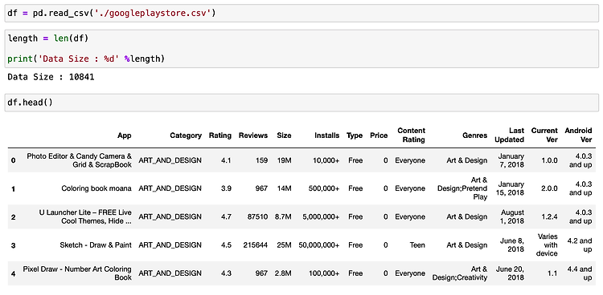This screenshot has width=603, height=295.
Task: Click the Size column header
Action: (x=284, y=135)
